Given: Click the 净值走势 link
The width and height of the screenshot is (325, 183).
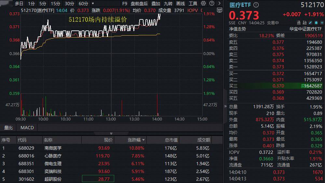Looking at the screenshot, I should [237, 29].
